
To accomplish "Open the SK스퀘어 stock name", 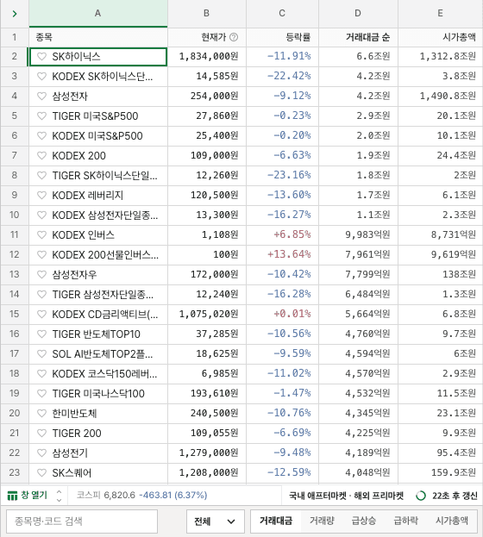I will tap(72, 473).
